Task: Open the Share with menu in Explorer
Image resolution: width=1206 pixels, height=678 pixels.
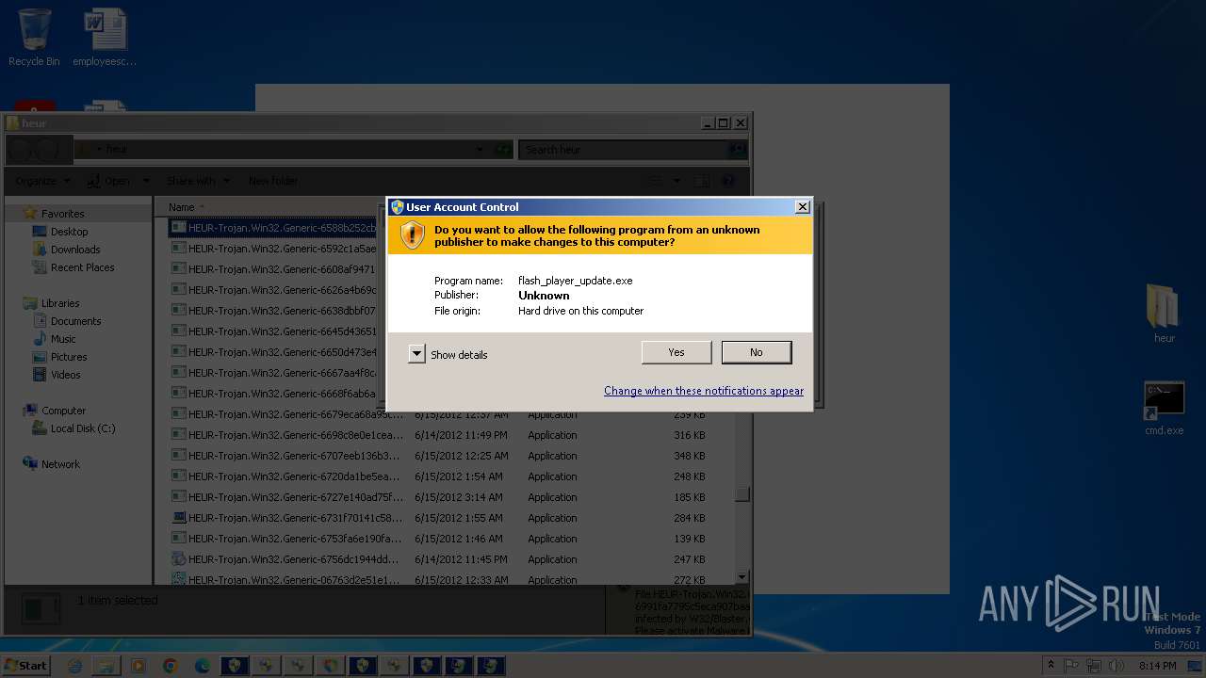Action: 197,181
